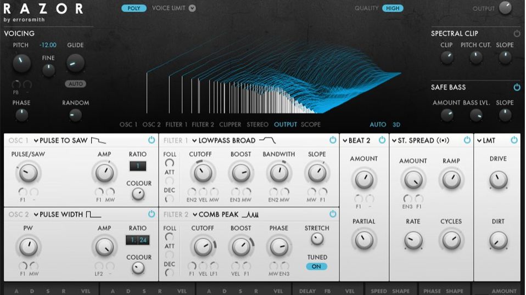This screenshot has height=295, width=526.
Task: Toggle Filter 2 TUNED ON button
Action: click(x=316, y=266)
